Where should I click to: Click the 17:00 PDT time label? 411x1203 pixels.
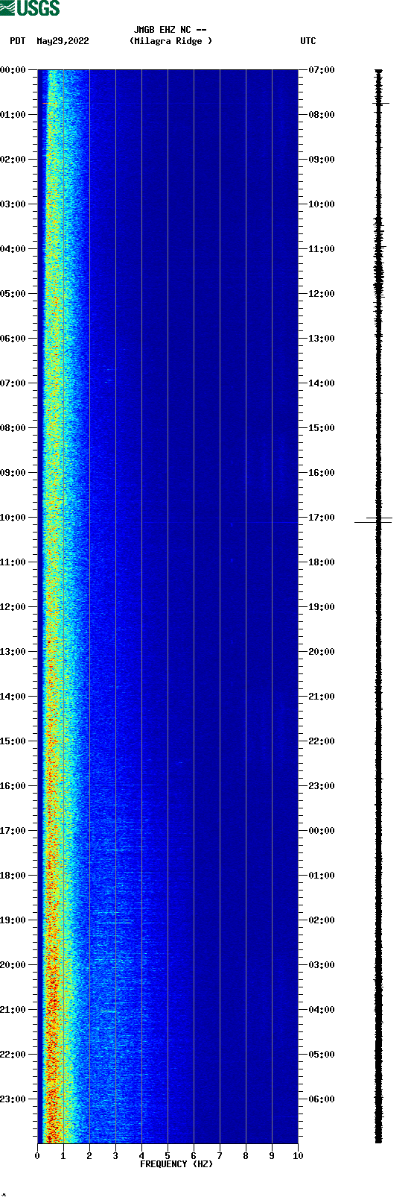[13, 831]
